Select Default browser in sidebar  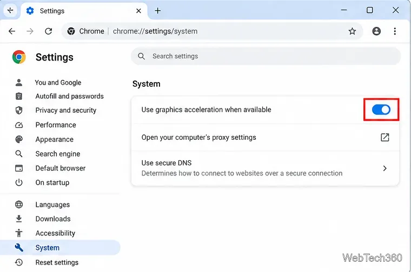tap(60, 168)
